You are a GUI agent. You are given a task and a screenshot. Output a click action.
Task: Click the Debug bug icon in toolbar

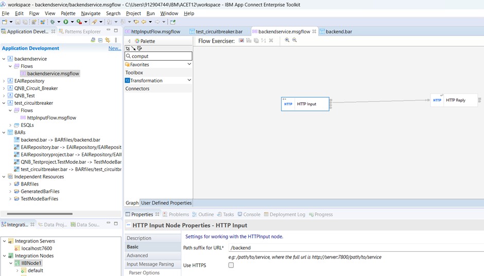[x=53, y=22]
